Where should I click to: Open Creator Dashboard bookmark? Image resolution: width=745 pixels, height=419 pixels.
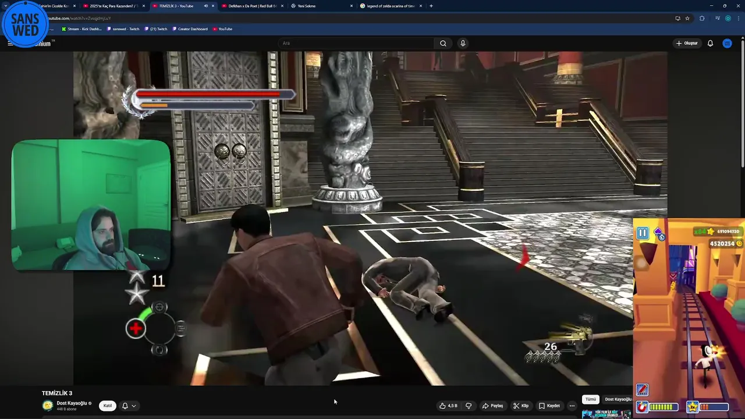click(x=190, y=29)
